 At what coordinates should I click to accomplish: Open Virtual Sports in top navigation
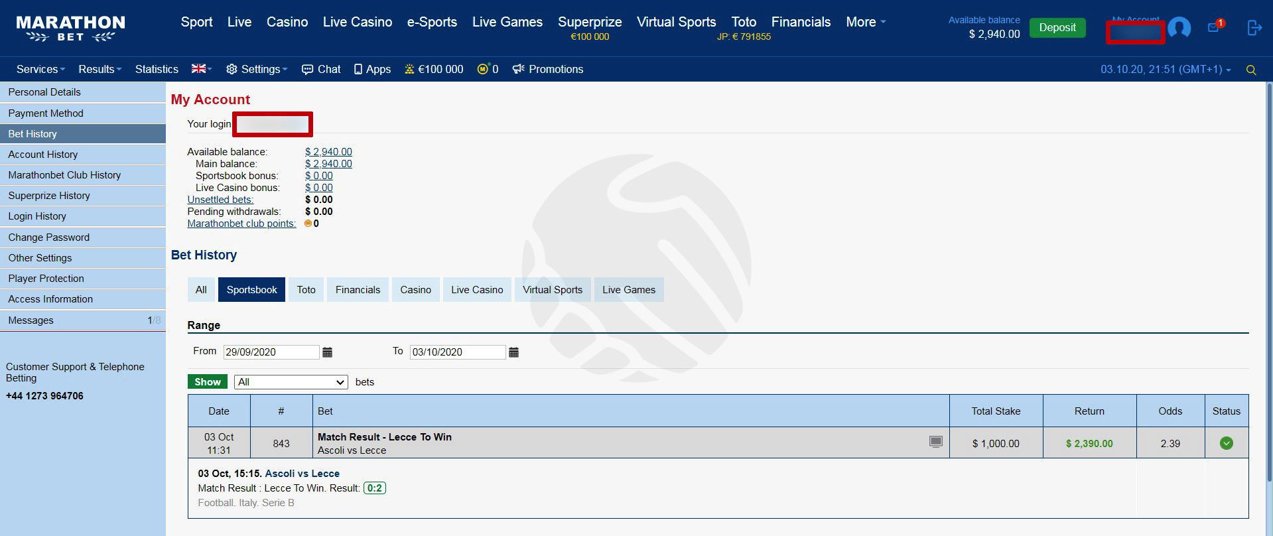click(677, 22)
